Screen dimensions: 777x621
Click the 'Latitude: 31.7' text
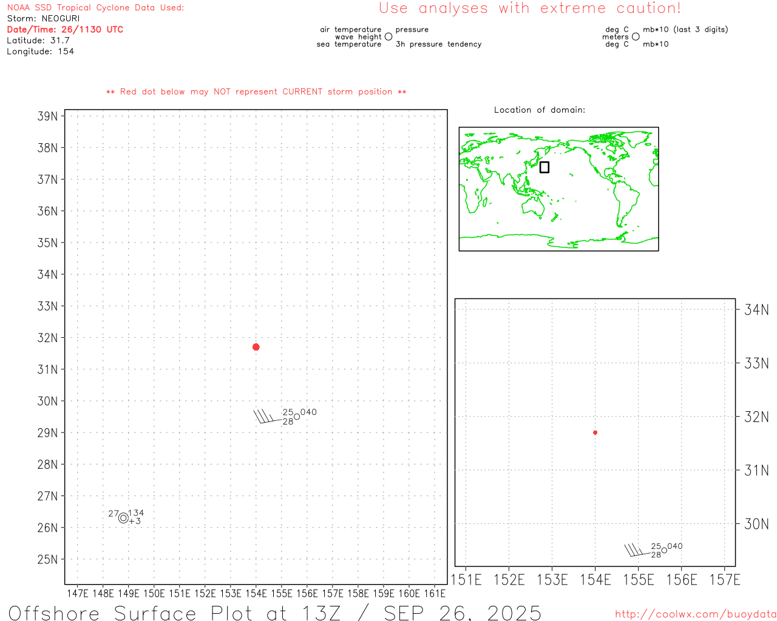[x=38, y=40]
